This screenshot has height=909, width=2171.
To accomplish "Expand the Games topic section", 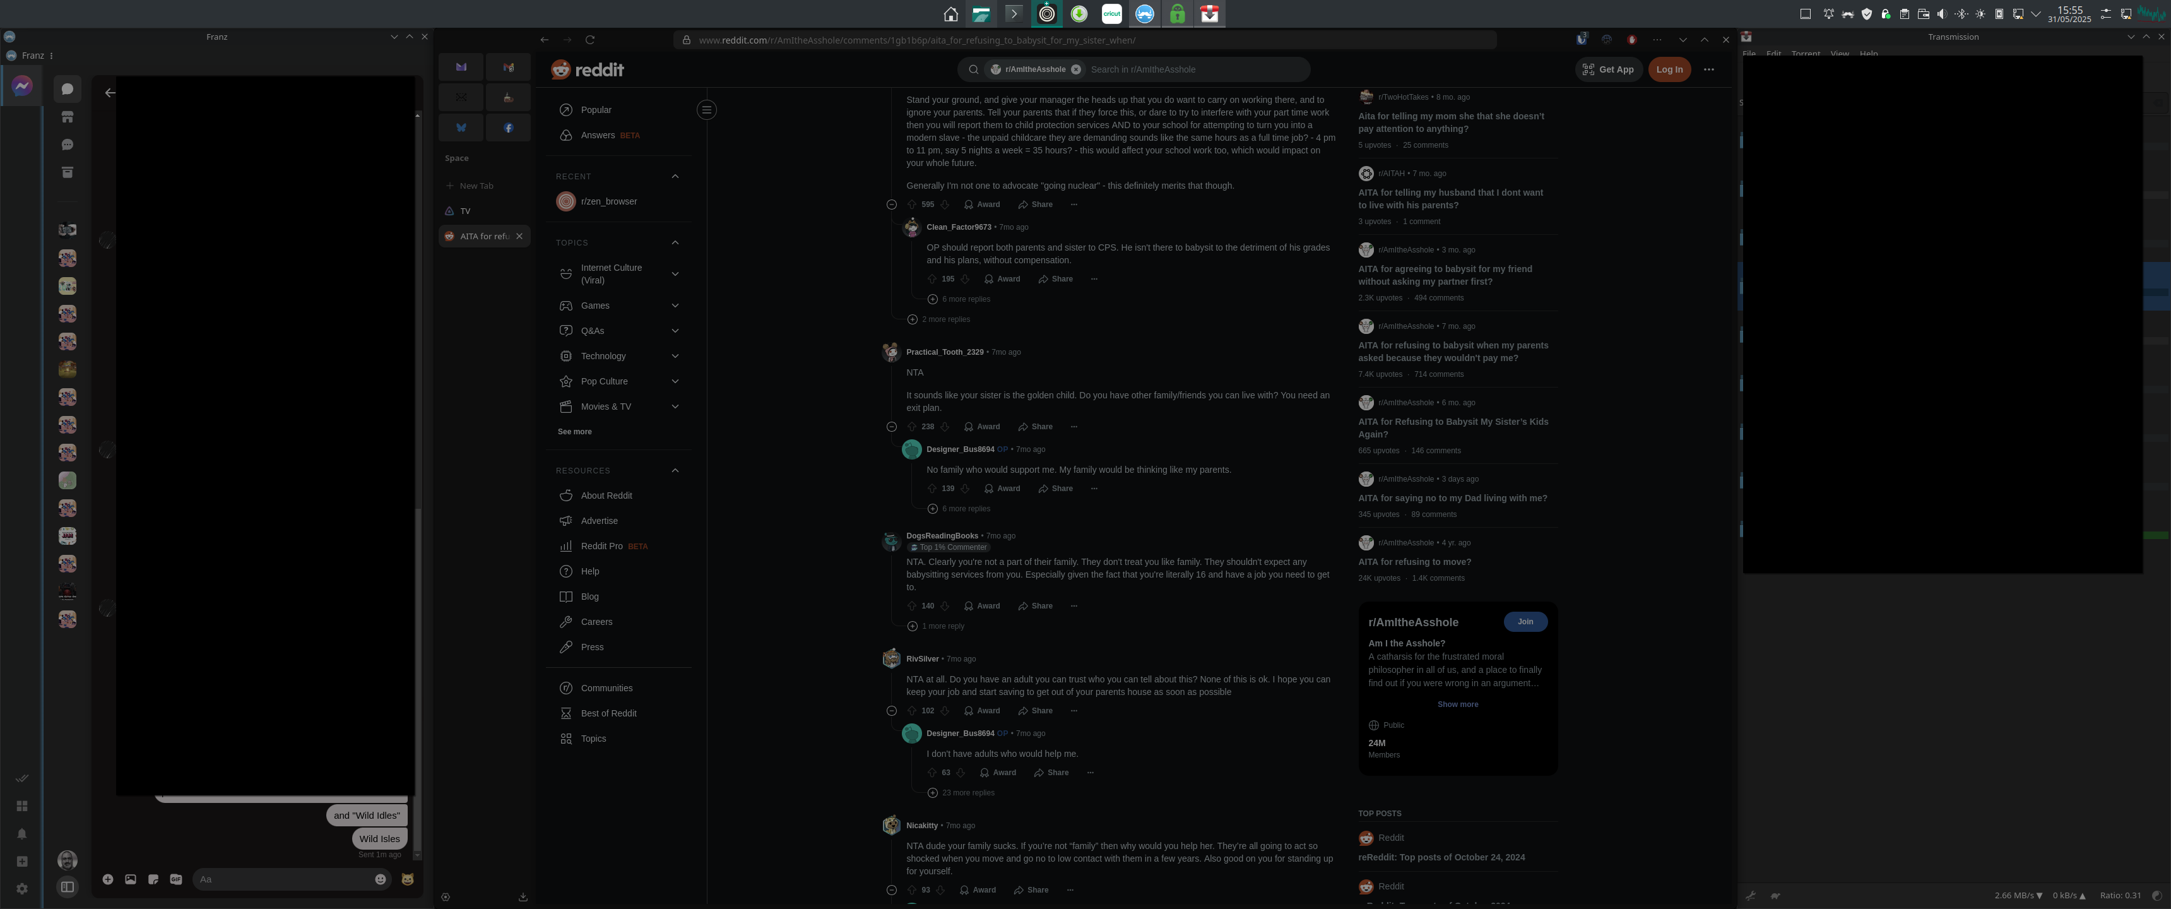I will click(674, 306).
